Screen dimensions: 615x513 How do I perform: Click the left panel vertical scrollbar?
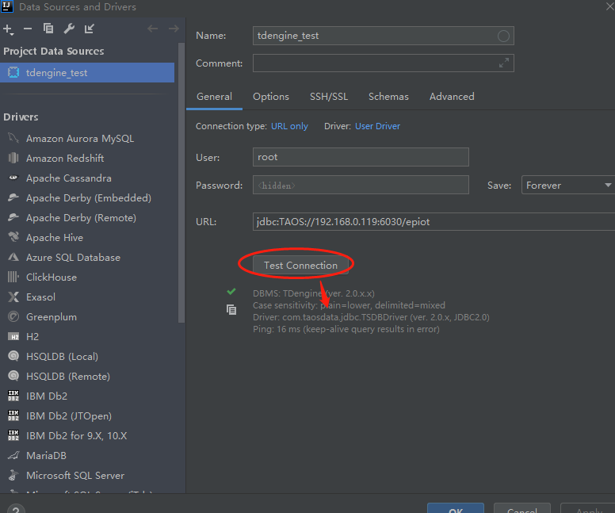coord(181,182)
